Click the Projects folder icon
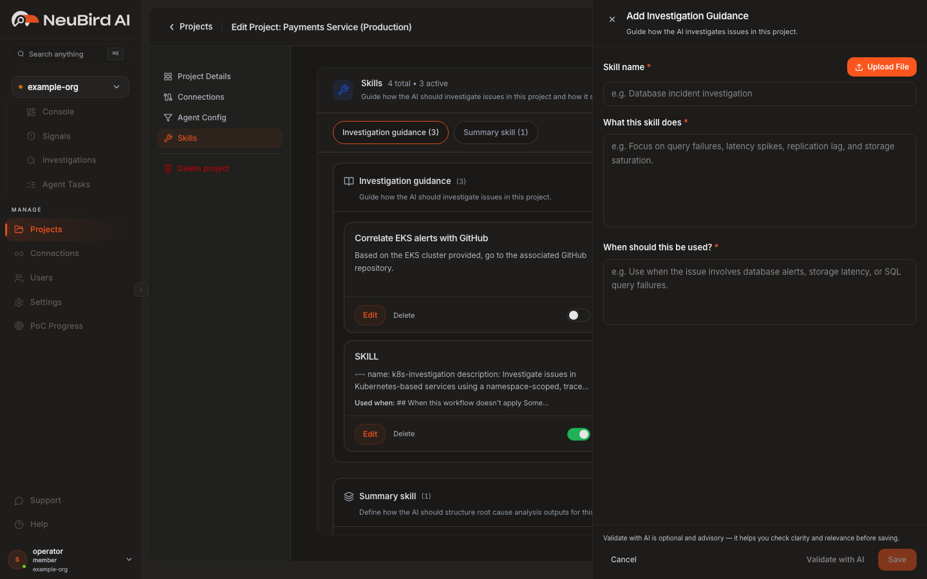This screenshot has width=927, height=579. 19,230
